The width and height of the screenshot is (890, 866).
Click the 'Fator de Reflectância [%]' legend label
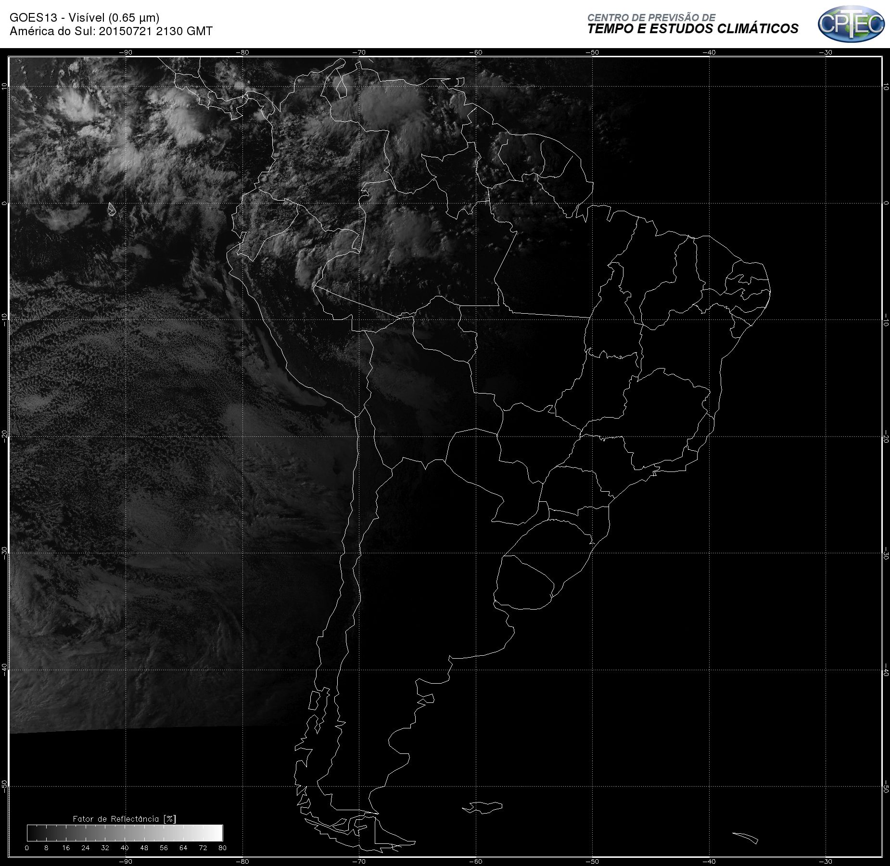(x=125, y=819)
